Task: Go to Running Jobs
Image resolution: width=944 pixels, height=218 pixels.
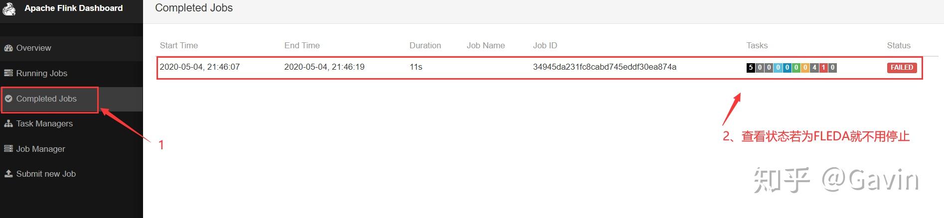Action: (41, 73)
